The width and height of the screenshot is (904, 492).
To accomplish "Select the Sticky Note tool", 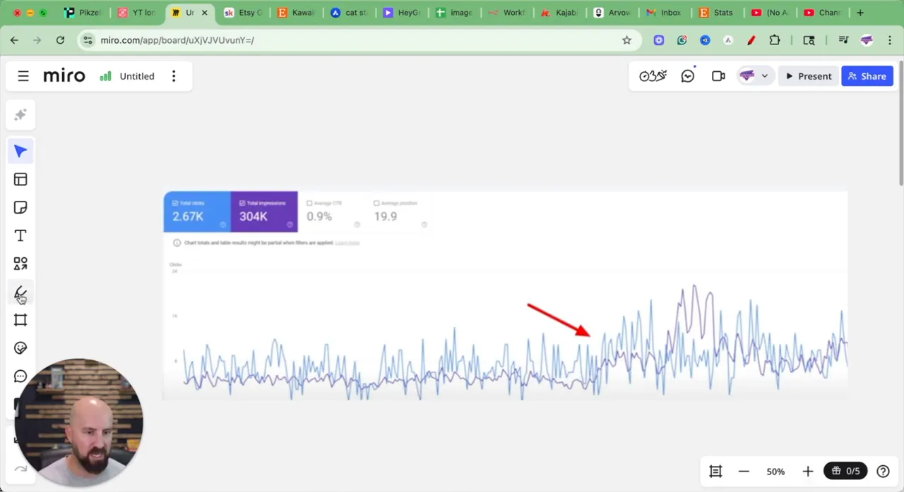I will (x=20, y=208).
